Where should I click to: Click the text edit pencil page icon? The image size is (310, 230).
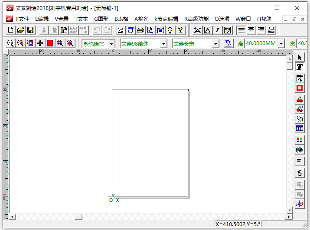click(227, 30)
